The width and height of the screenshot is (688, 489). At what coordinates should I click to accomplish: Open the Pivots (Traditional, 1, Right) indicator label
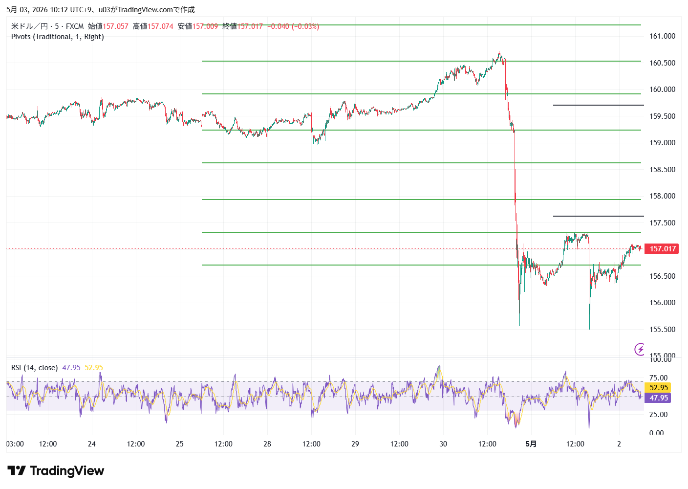tap(58, 37)
